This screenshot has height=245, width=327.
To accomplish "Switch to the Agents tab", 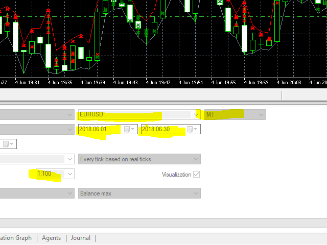I will coord(51,238).
